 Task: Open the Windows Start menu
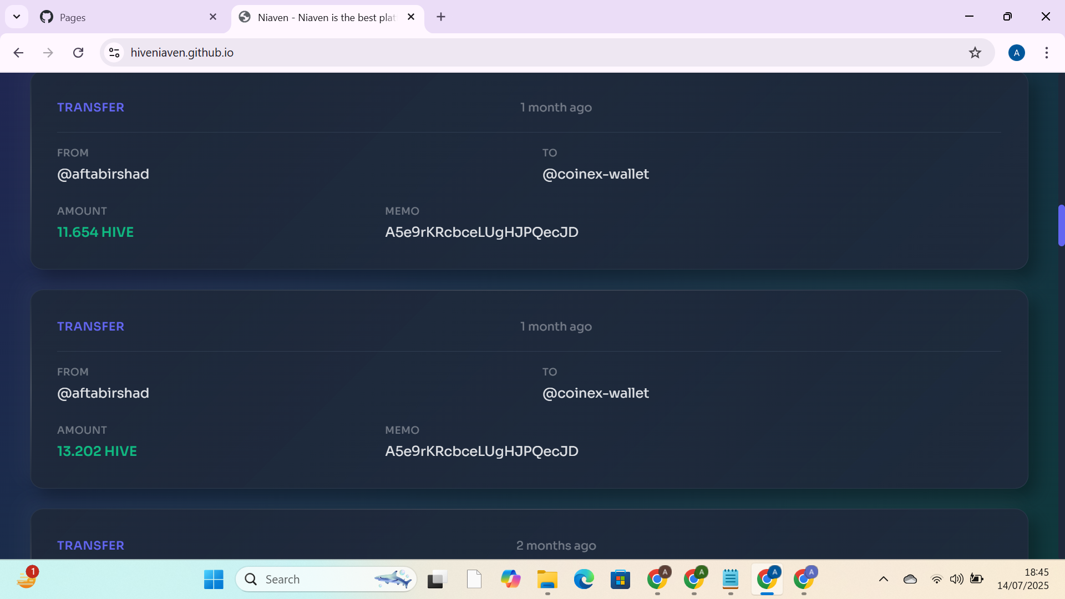(214, 580)
